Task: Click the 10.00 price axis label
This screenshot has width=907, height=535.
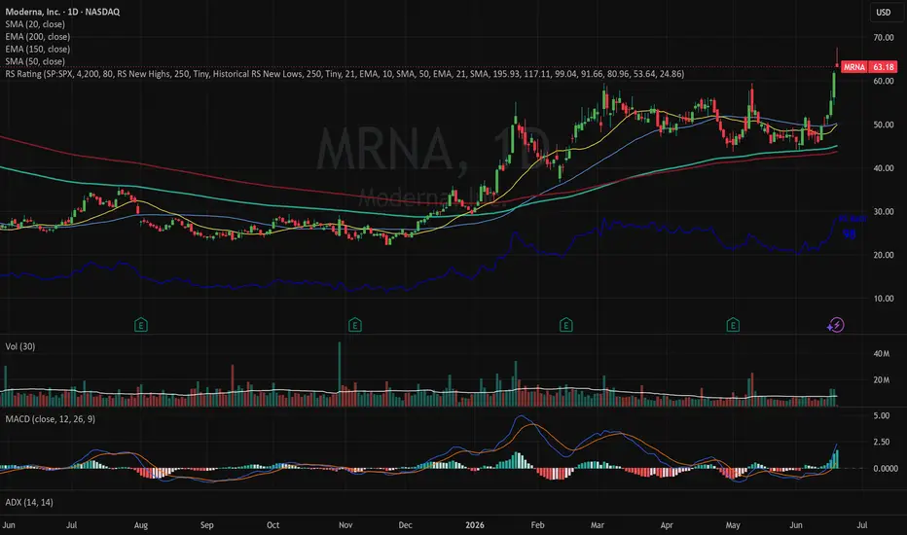Action: click(x=884, y=299)
